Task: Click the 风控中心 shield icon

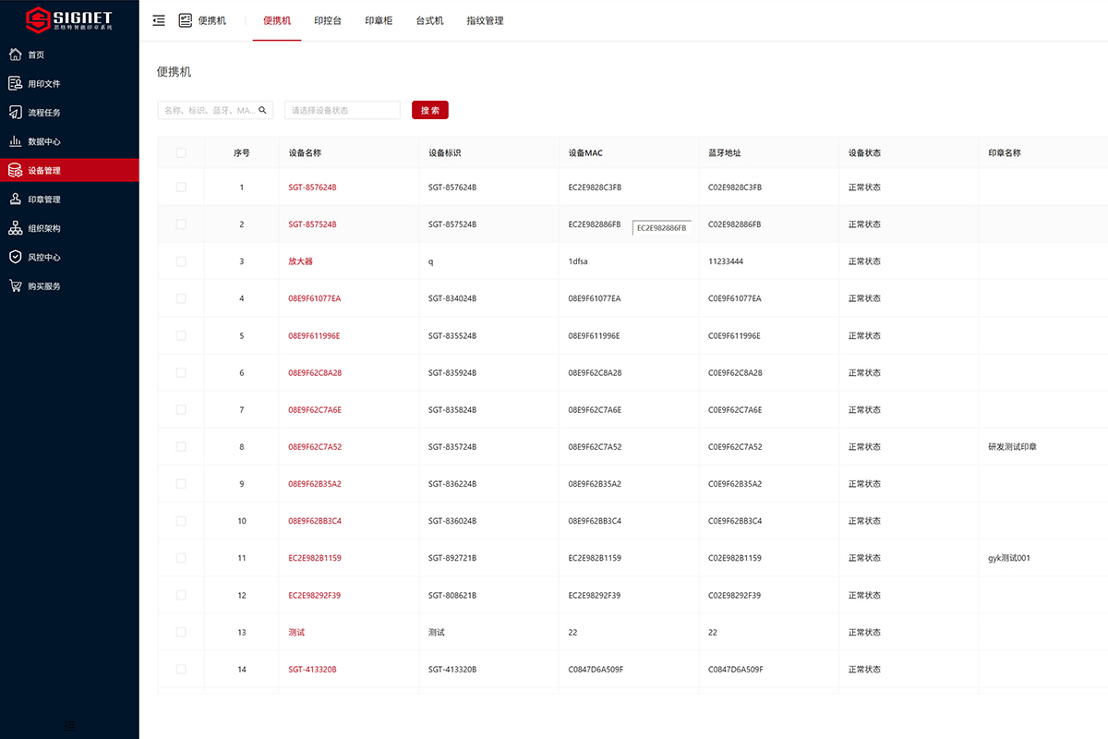Action: coord(15,257)
